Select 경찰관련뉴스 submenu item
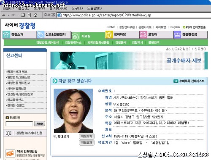This screenshot has height=160, width=211. tap(73, 42)
